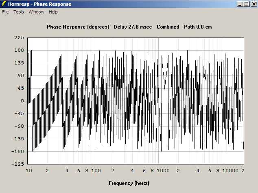Viewport: 258px width, 193px height.
Task: Click the 1000 frequency axis label
Action: tap(163, 171)
